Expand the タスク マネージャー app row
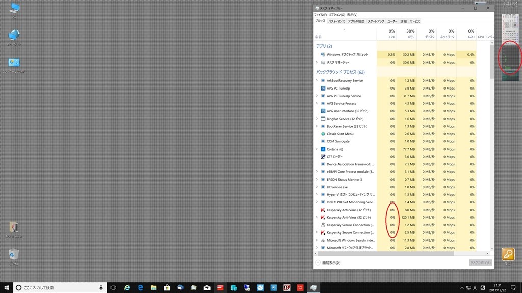The image size is (522, 293). coord(317,62)
